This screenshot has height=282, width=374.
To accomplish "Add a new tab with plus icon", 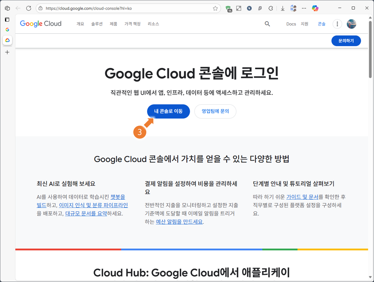I will pos(7,52).
